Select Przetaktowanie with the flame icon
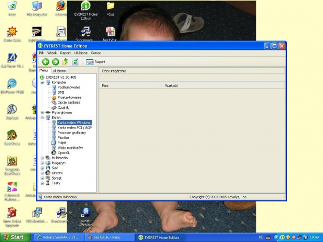This screenshot has height=242, width=323. [69, 97]
